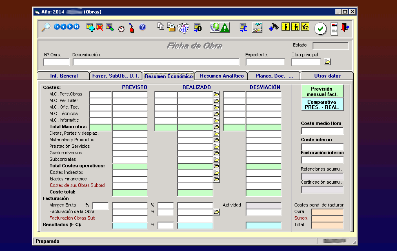
Task: Click the Facturación Obras Sub. label
Action: point(73,218)
